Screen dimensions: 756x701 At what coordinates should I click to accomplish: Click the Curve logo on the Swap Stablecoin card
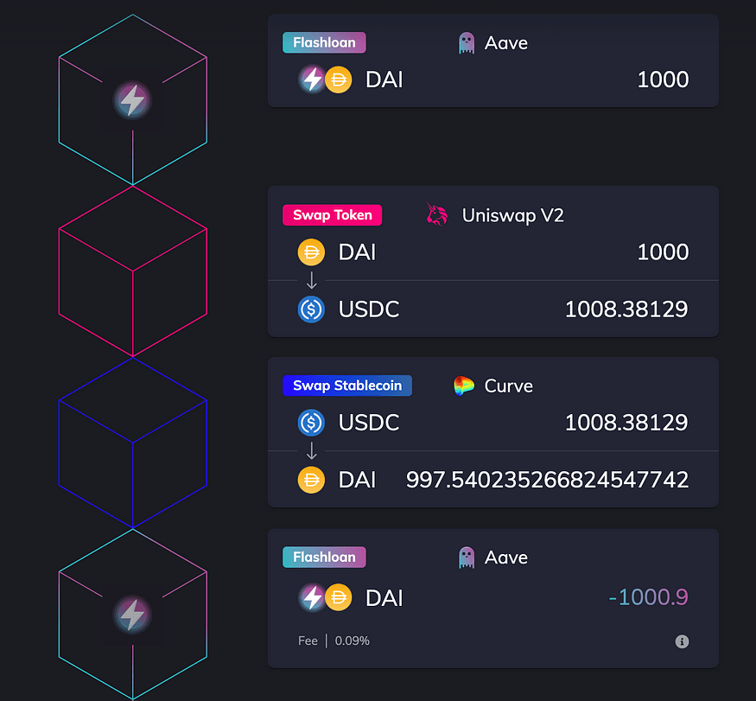464,386
